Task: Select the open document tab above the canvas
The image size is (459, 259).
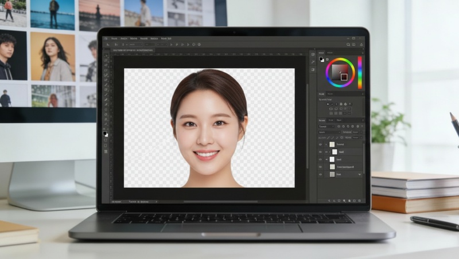Action: (132, 50)
